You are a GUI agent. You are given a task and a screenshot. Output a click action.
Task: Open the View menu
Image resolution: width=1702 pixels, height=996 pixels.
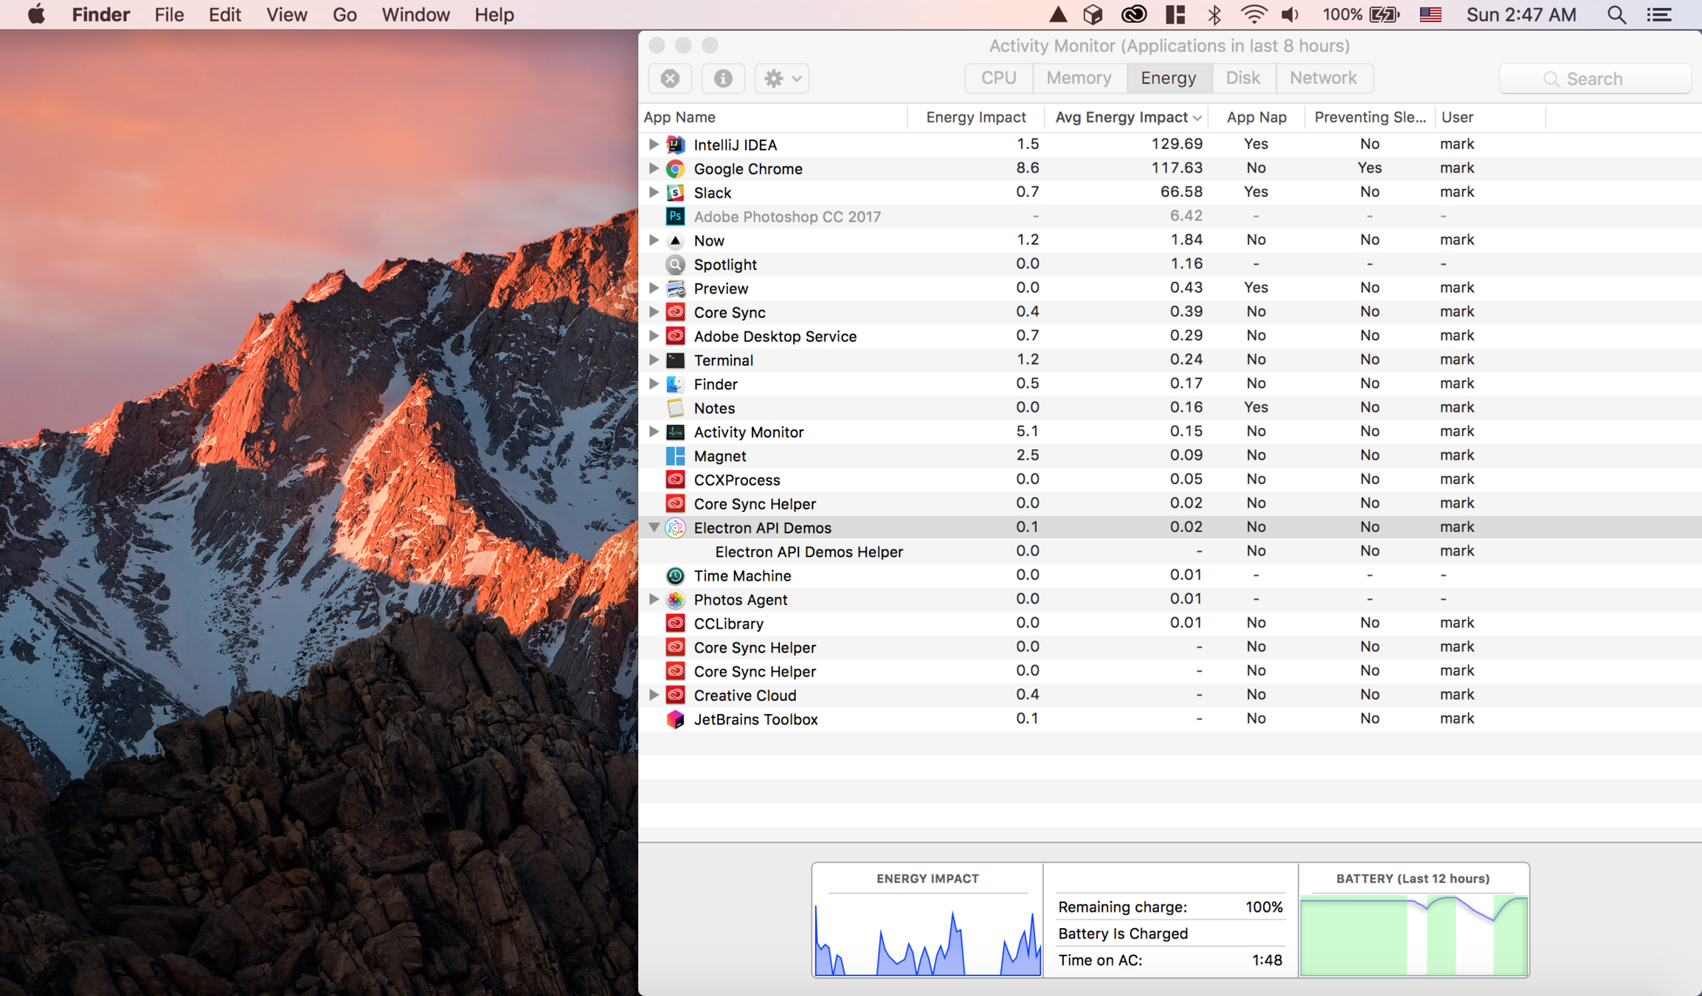coord(286,15)
